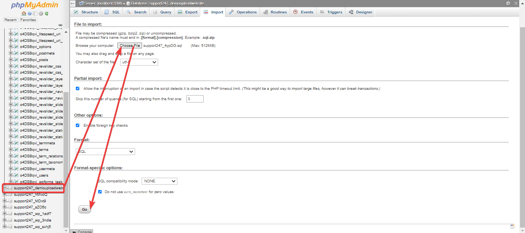Click the link-with-main-panel chain icon
This screenshot has width=525, height=233.
[x=60, y=25]
